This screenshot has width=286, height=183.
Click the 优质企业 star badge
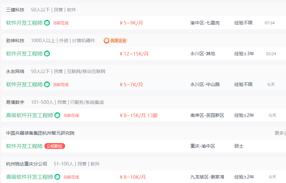point(115,41)
